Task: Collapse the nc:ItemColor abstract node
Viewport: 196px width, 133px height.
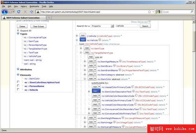Action: tap(85, 79)
